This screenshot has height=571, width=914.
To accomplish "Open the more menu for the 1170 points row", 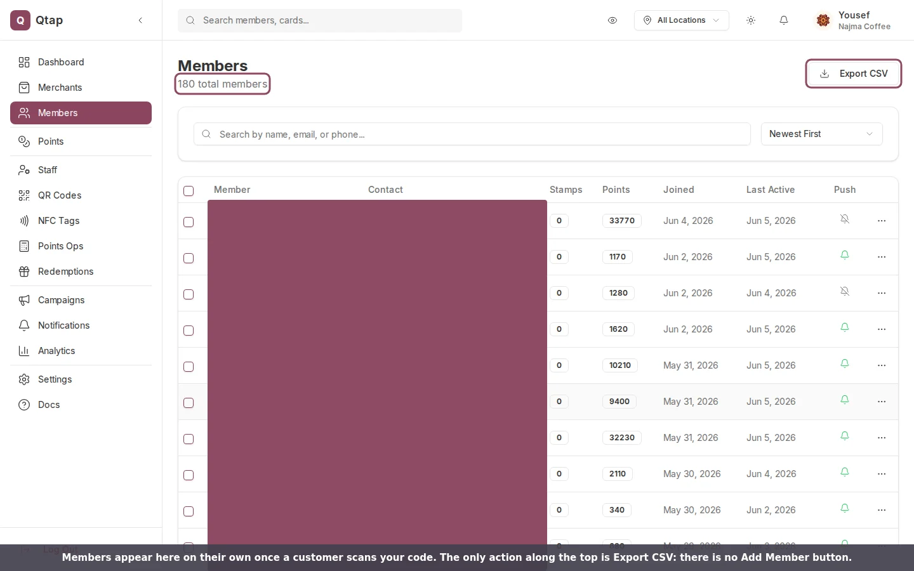I will pos(882,257).
